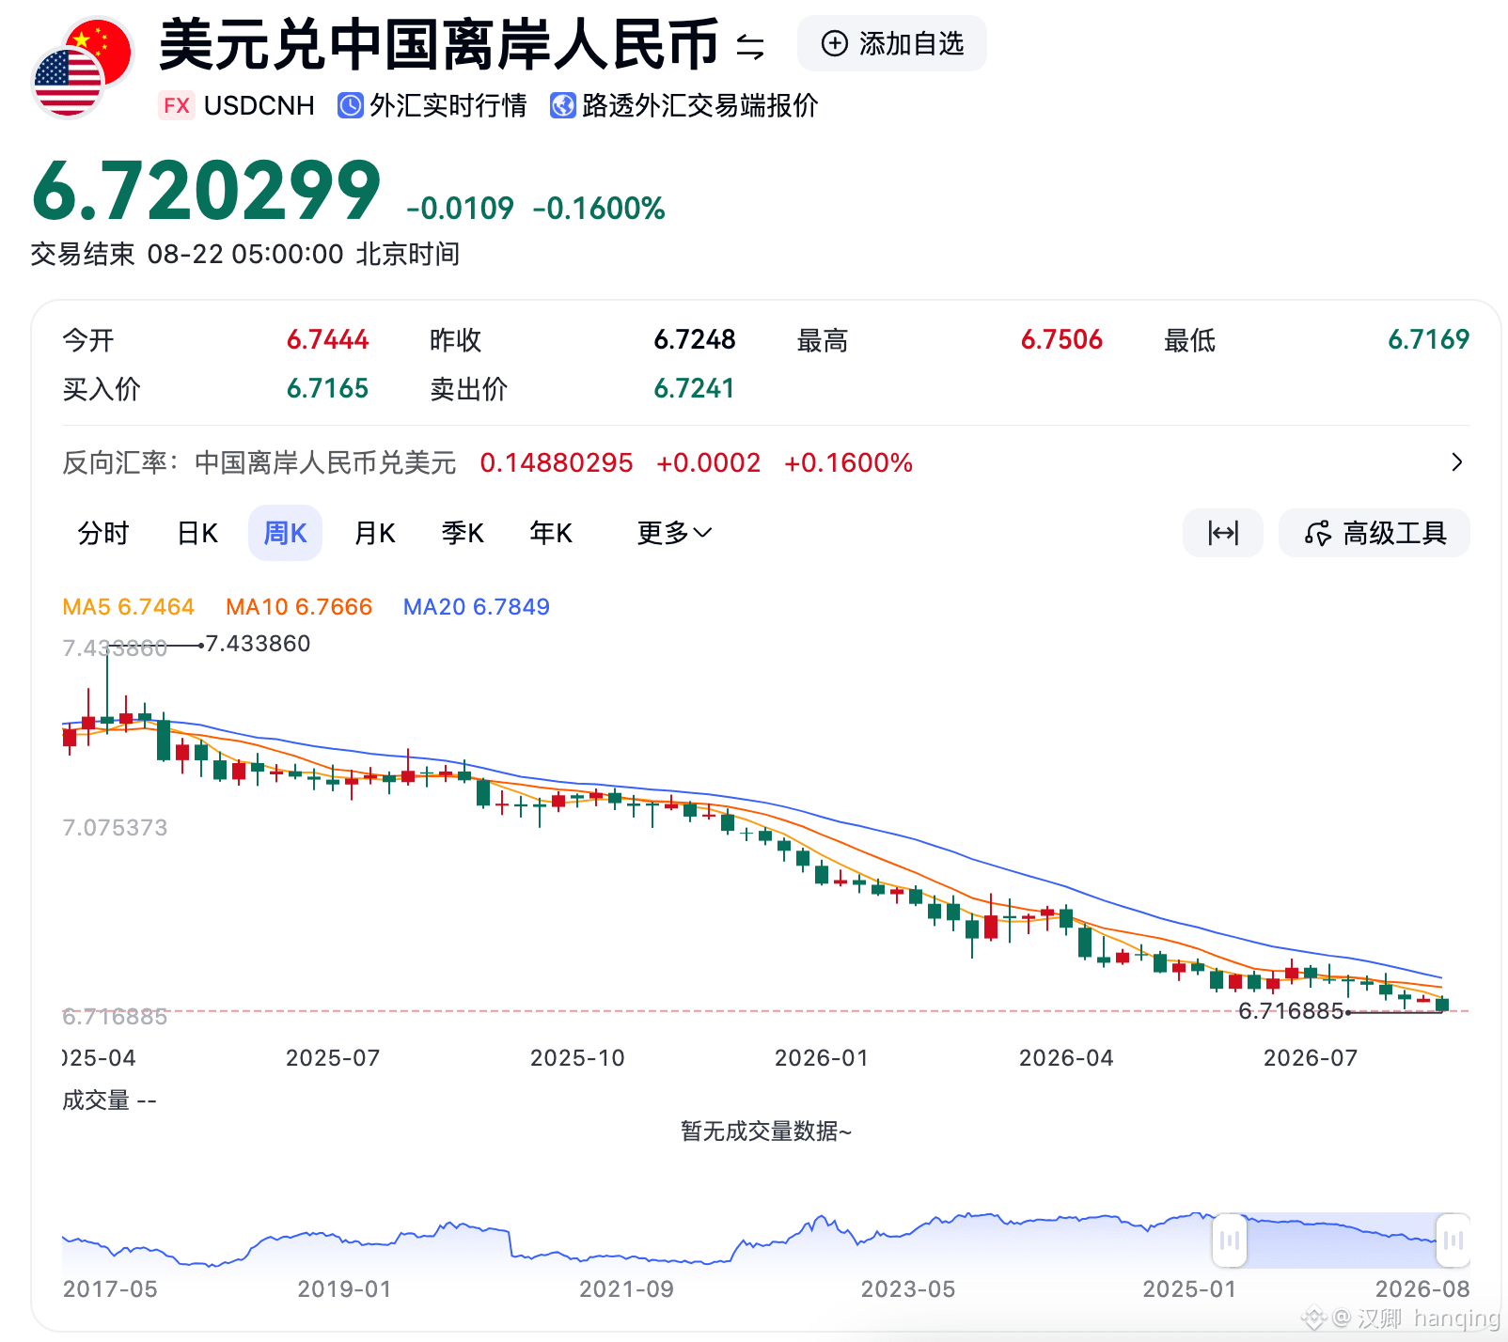The height and width of the screenshot is (1342, 1508).
Task: Click 今开 value 6.7444
Action: (x=328, y=339)
